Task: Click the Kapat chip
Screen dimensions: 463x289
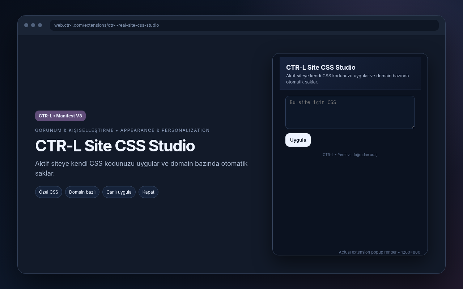Action: coord(148,192)
